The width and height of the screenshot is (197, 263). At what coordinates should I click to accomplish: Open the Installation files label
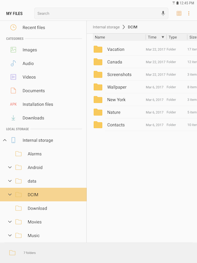tap(38, 104)
